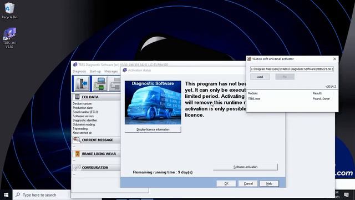Viewport: 355px width, 200px height.
Task: Click the 'Result:' column label
Action: coord(317,93)
